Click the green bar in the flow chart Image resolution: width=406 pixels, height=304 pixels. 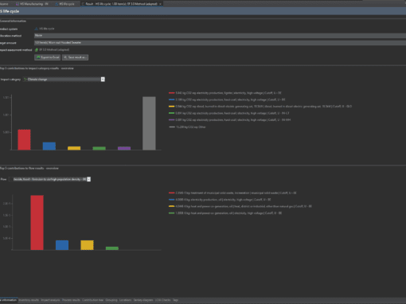(x=112, y=248)
